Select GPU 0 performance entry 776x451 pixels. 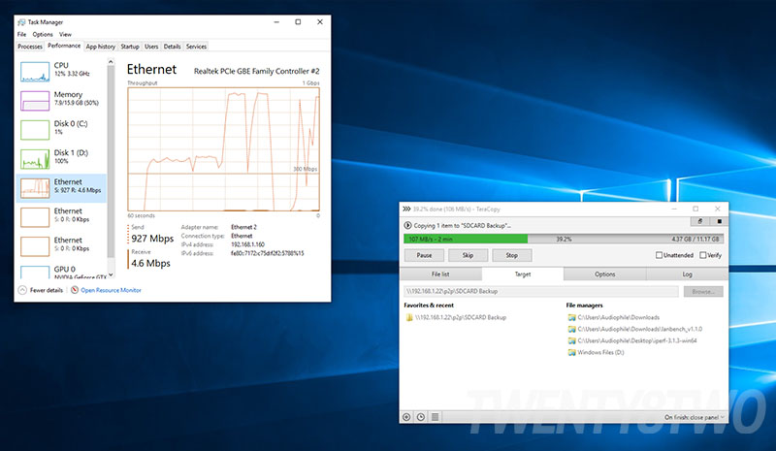pyautogui.click(x=61, y=272)
